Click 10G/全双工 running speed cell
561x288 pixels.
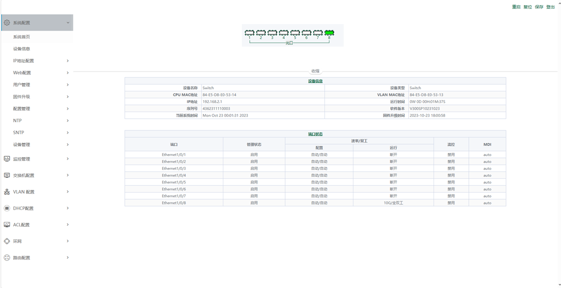tap(393, 203)
